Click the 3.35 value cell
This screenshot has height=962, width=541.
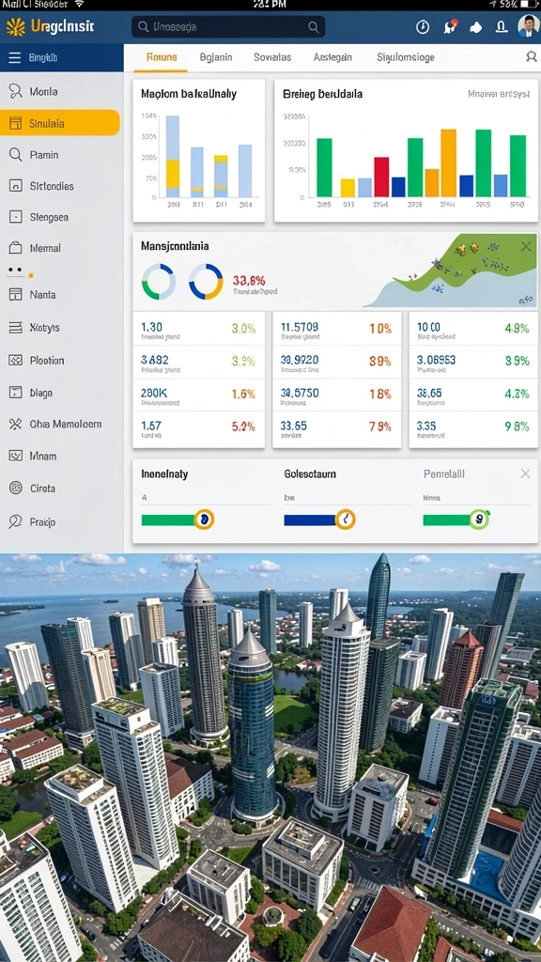click(426, 426)
